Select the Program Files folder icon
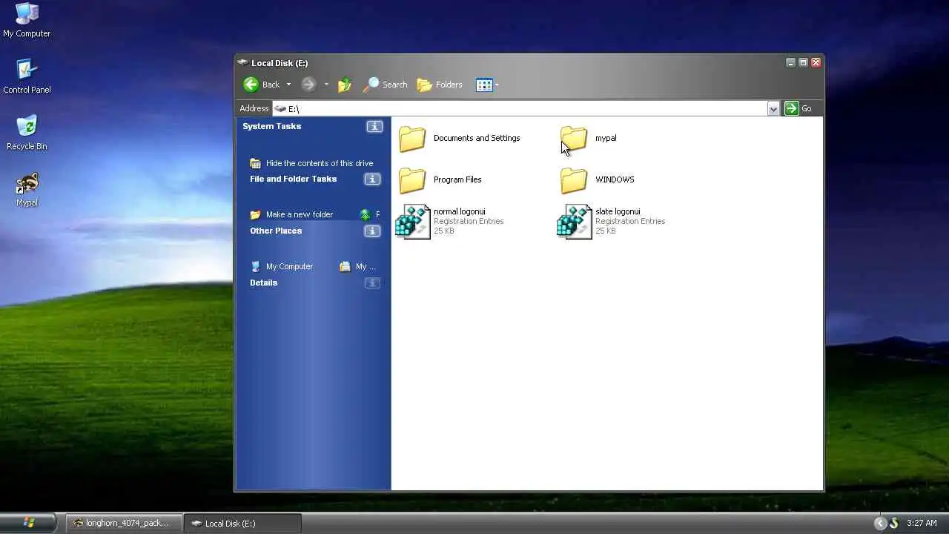Screen dimensions: 949x534 coord(412,179)
